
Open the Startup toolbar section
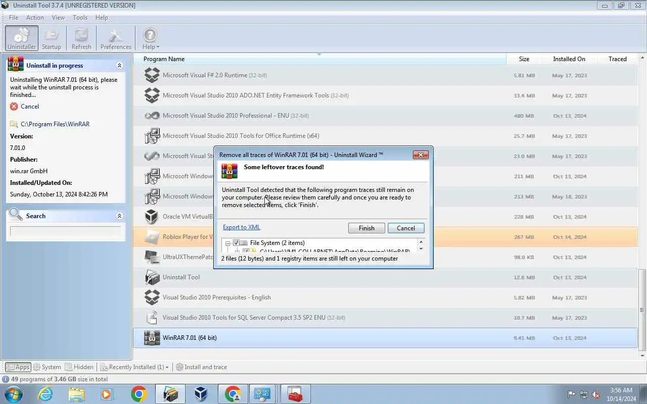pos(51,38)
